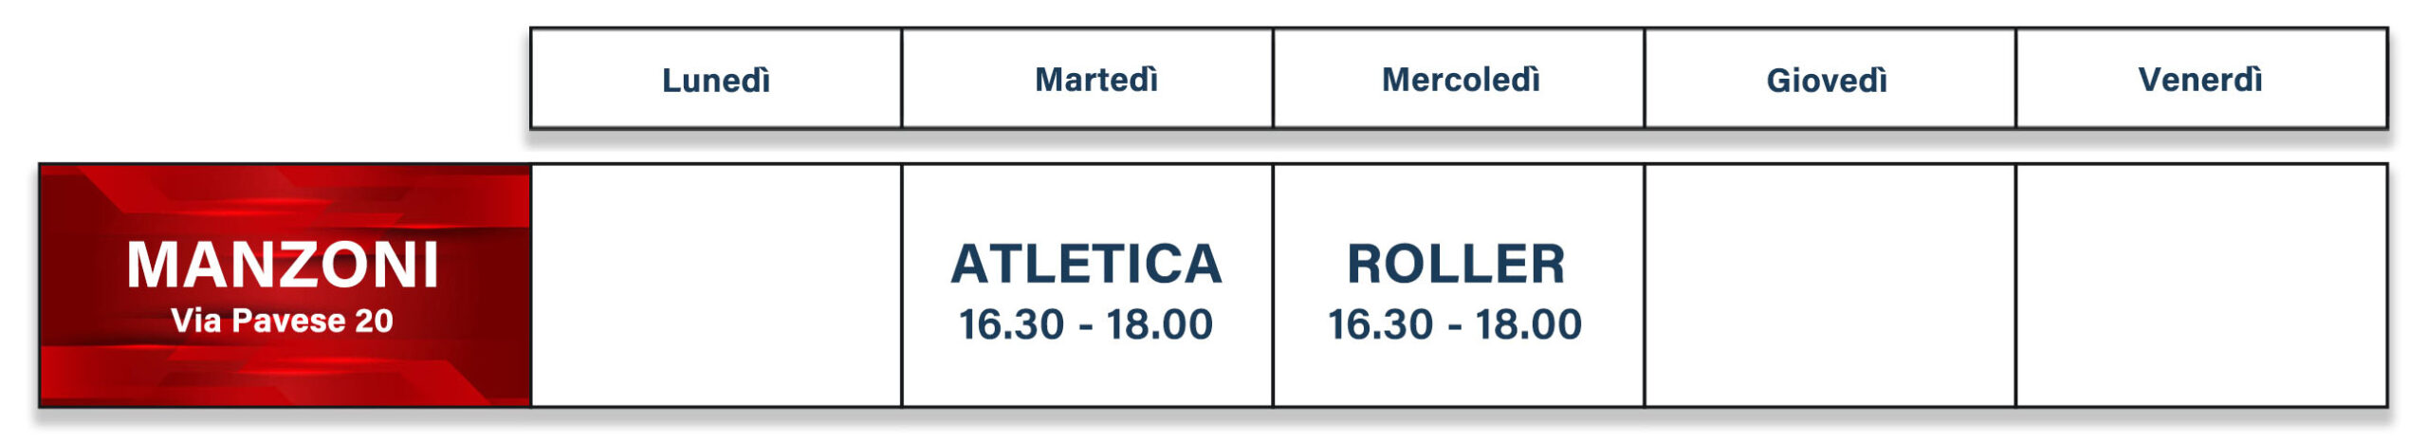The height and width of the screenshot is (443, 2428).
Task: Click Tuesday's 16.30 - 18.00 time
Action: tap(1086, 324)
